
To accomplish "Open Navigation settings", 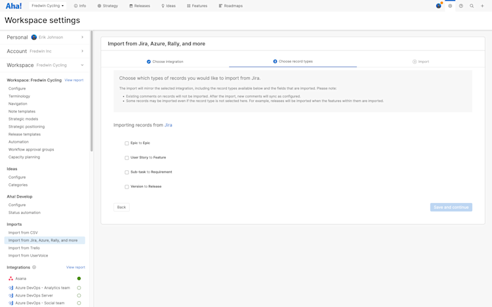I will (18, 103).
